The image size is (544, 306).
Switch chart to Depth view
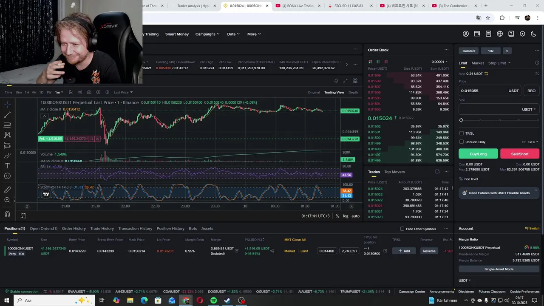353,92
